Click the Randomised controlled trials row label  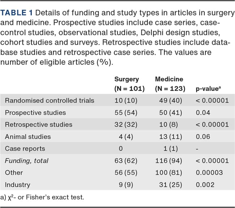[x=50, y=101]
